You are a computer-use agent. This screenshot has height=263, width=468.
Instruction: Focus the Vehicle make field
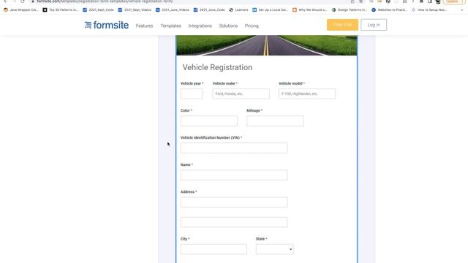pos(241,94)
